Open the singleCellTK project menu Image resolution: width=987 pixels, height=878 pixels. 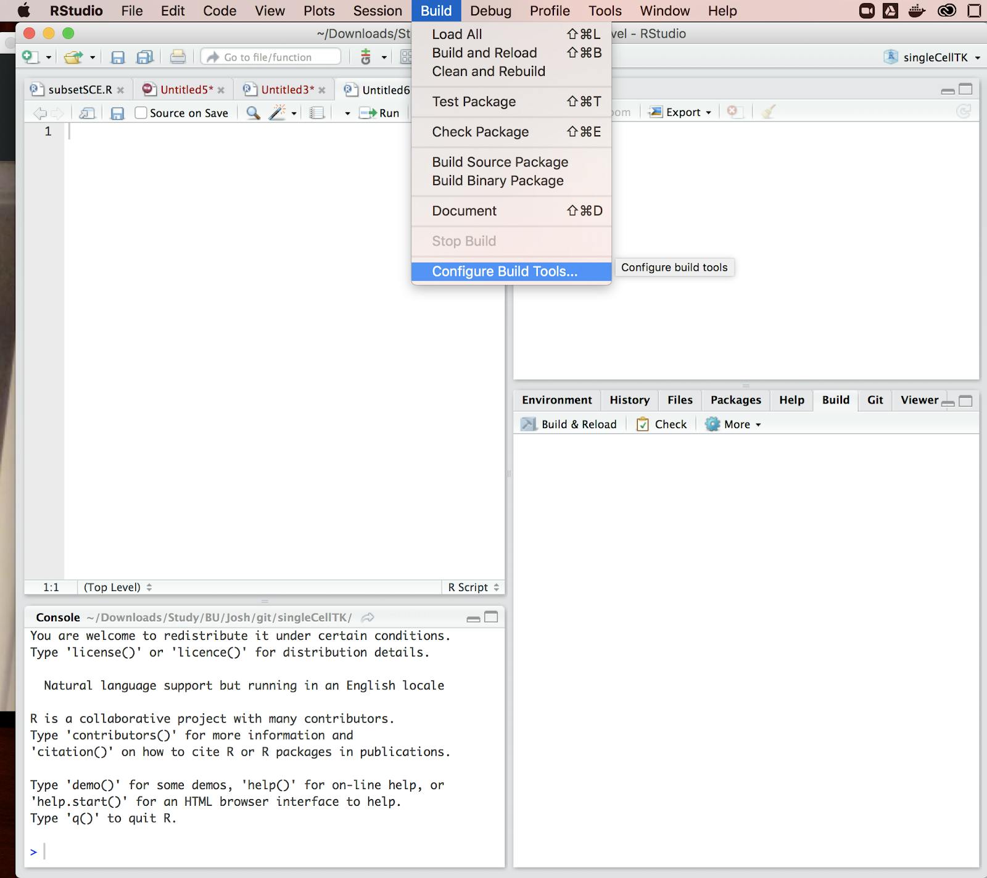click(932, 57)
